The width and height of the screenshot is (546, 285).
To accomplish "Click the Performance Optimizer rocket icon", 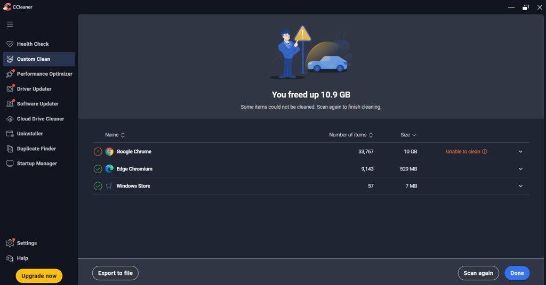I will click(x=10, y=74).
